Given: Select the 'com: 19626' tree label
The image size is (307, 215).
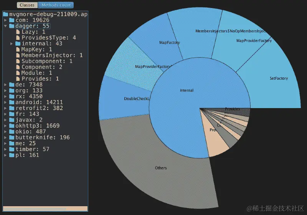Looking at the screenshot, I should [32, 20].
